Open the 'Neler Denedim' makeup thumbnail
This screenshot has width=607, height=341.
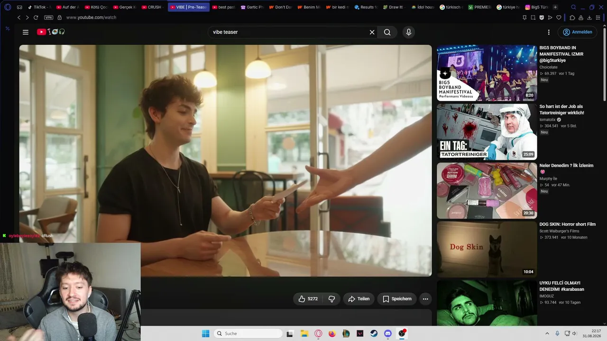[487, 190]
